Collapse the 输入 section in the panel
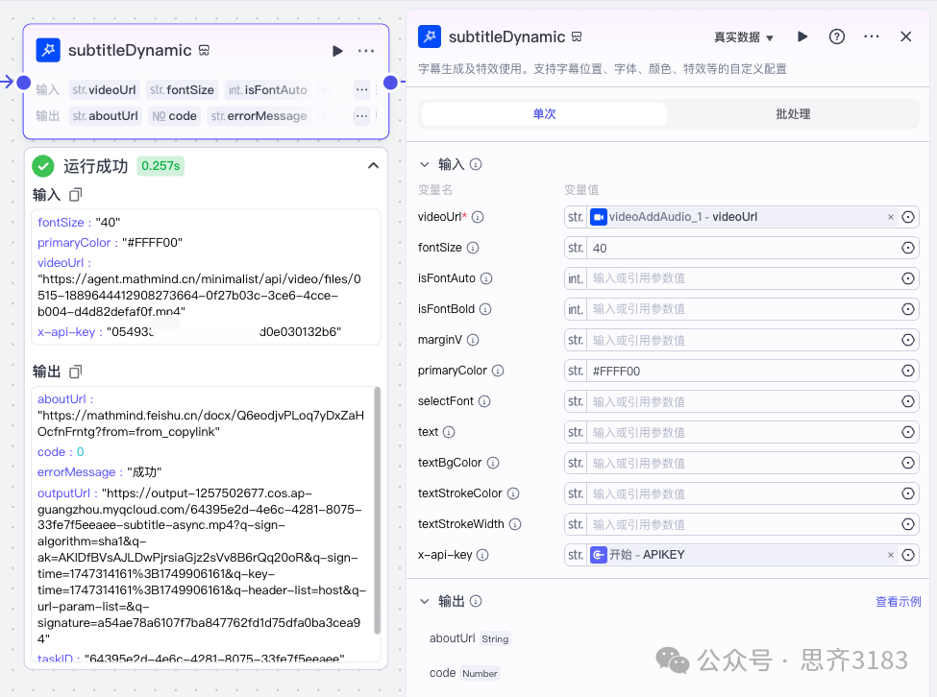Screen dimensions: 937x697 pyautogui.click(x=424, y=164)
